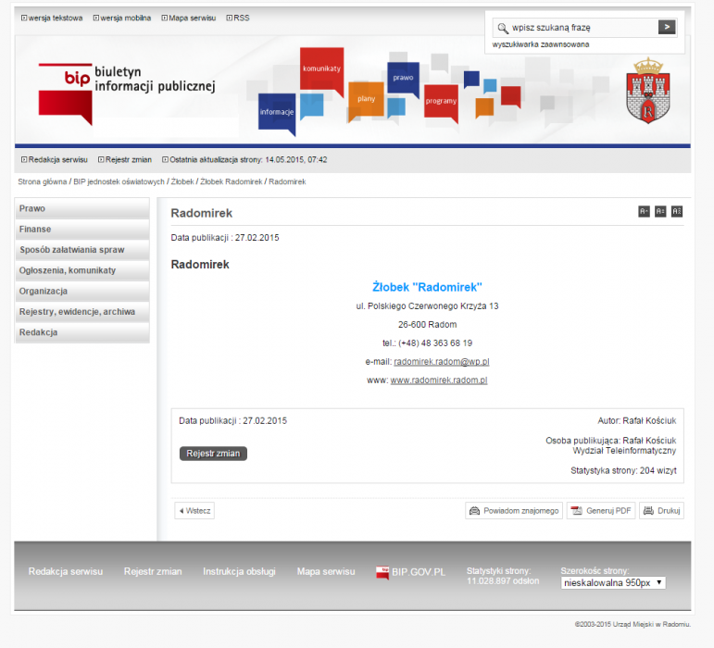This screenshot has width=714, height=648.
Task: Click the orange plany speech bubble
Action: (366, 101)
